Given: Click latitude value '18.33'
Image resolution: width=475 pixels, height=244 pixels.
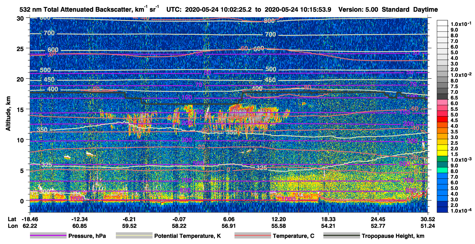Looking at the screenshot, I should [328, 219].
